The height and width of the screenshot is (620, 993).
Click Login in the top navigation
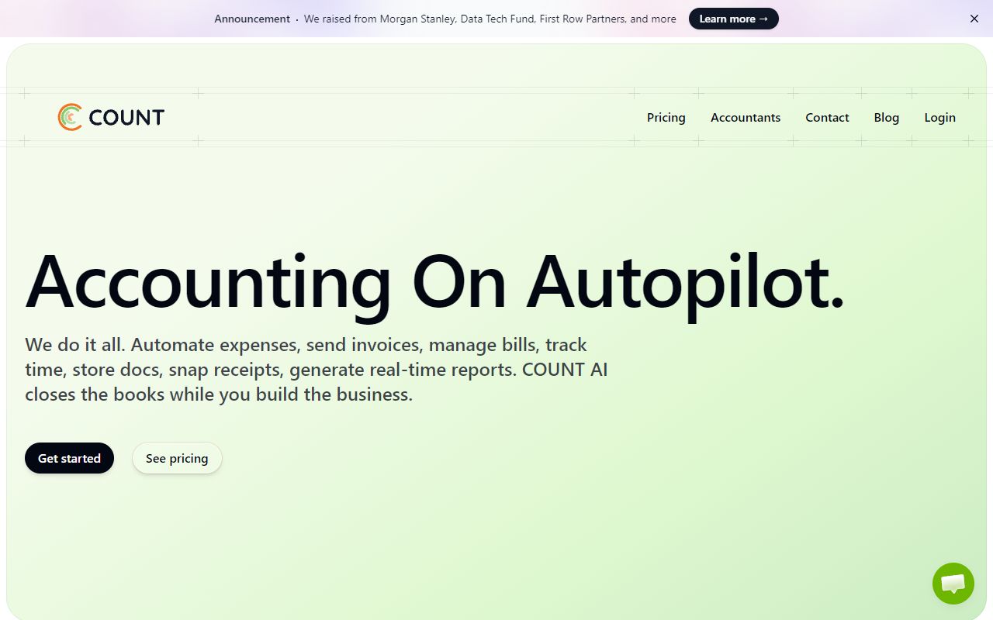pos(939,117)
